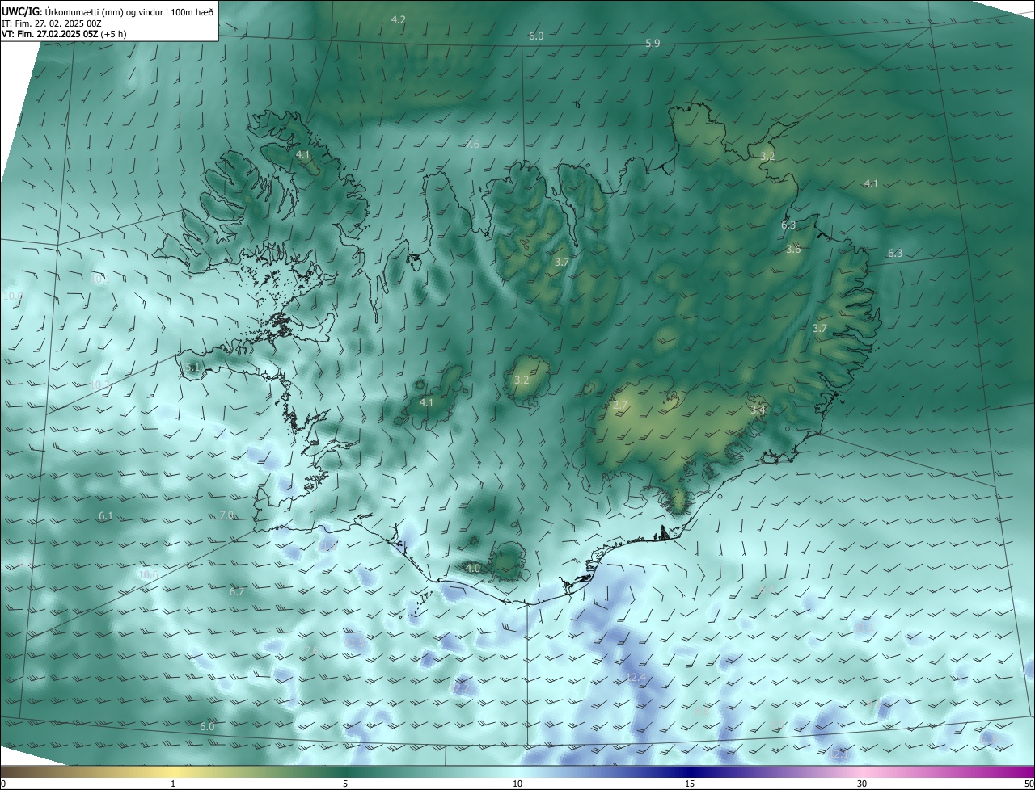Click the 3.2 value in the northeast corner
Image resolution: width=1035 pixels, height=790 pixels.
(x=767, y=157)
